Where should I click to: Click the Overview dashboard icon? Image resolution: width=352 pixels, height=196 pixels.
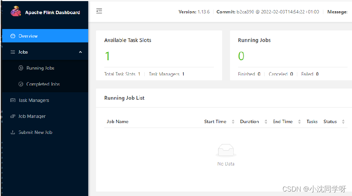tap(13, 36)
